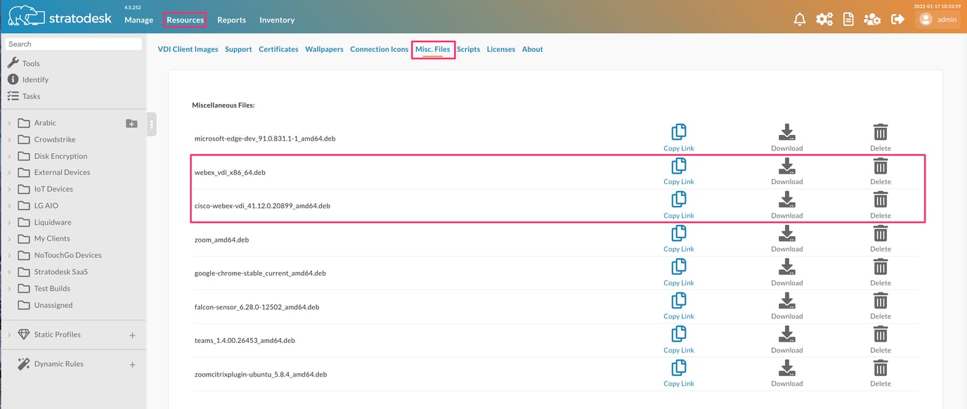Delete the microsoft-edge-dev deb file
The width and height of the screenshot is (967, 409).
tap(880, 133)
